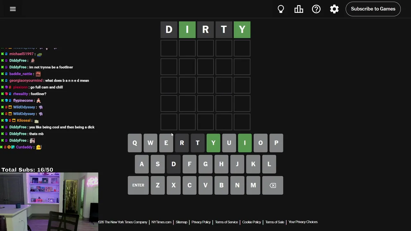Image resolution: width=411 pixels, height=231 pixels.
Task: Open the hint lightbulb icon
Action: coord(281,9)
